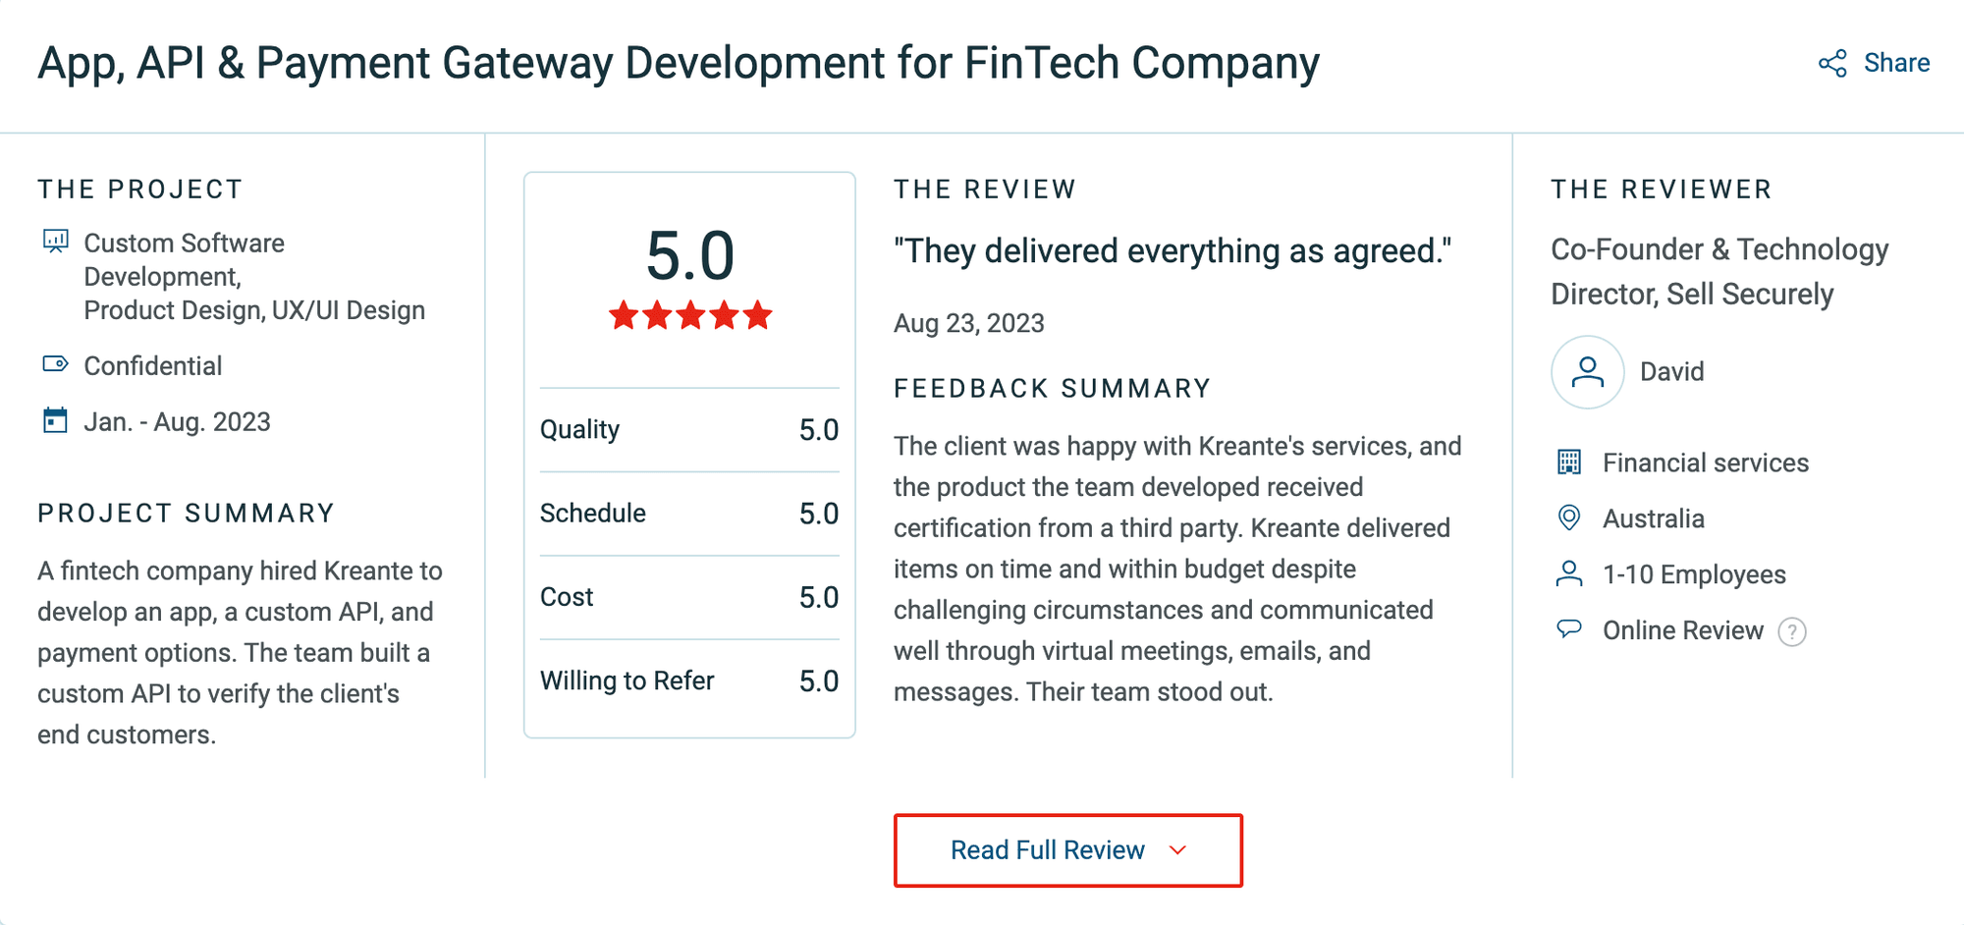Image resolution: width=1964 pixels, height=925 pixels.
Task: Click the Cost 5.0 rating row
Action: pos(689,597)
